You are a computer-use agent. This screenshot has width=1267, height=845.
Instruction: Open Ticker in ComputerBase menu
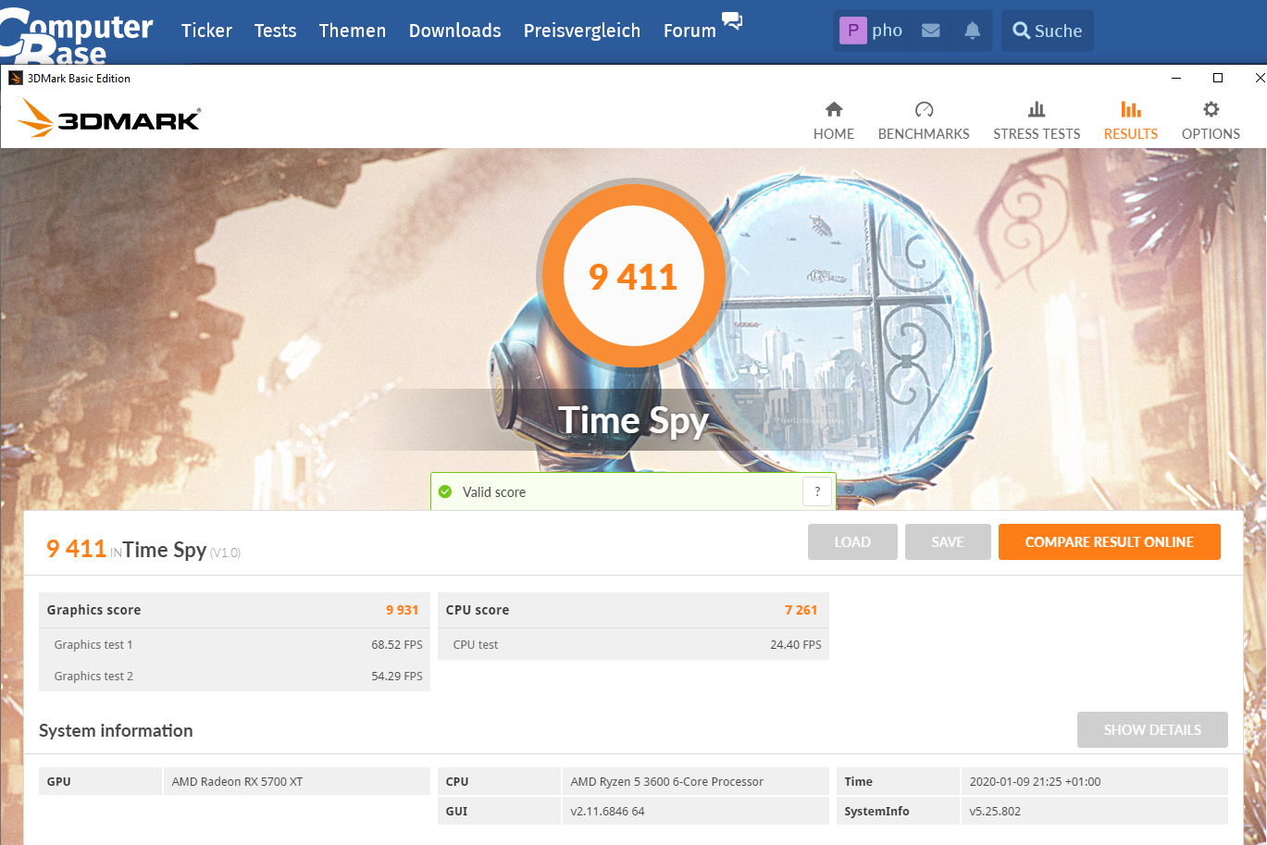(206, 31)
